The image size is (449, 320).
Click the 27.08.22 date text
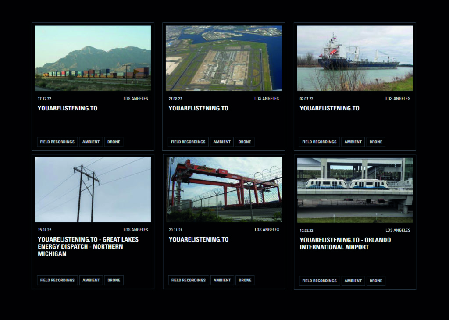pos(175,99)
